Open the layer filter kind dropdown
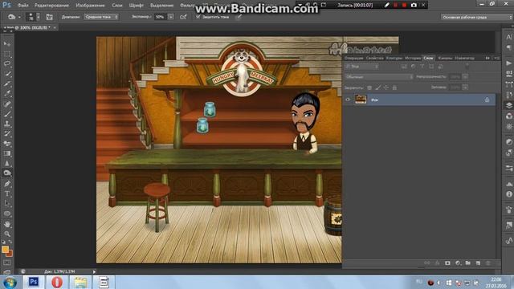The height and width of the screenshot is (289, 514). [x=362, y=67]
